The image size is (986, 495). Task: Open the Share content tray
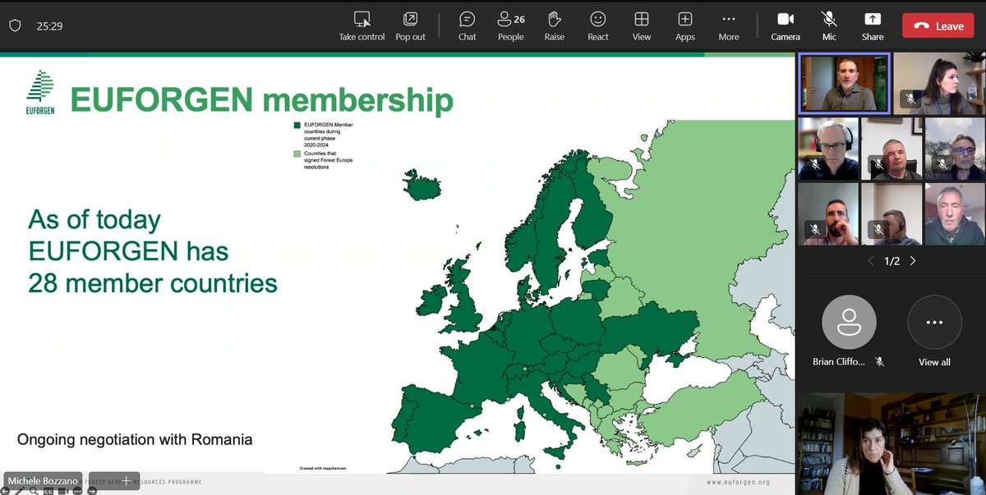click(x=873, y=25)
